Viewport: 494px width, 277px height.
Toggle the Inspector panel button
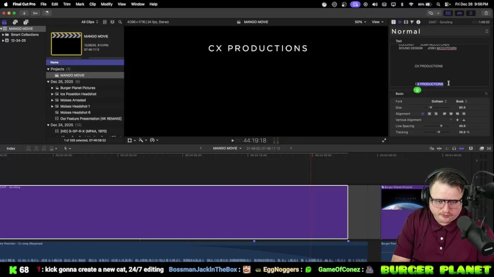(x=470, y=13)
